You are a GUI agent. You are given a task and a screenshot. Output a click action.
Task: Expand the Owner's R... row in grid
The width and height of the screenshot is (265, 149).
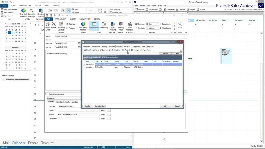tap(84, 64)
